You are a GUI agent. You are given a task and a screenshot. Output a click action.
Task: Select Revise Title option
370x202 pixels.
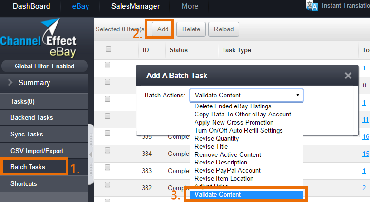[x=246, y=146]
